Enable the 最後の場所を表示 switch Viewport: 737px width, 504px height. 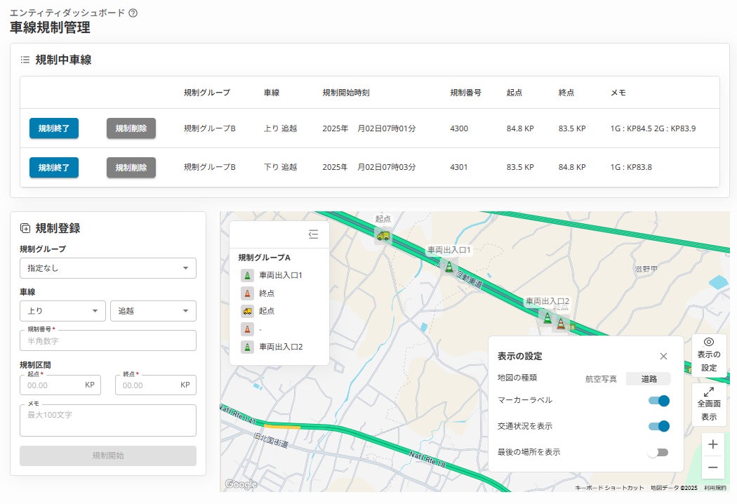coord(658,452)
